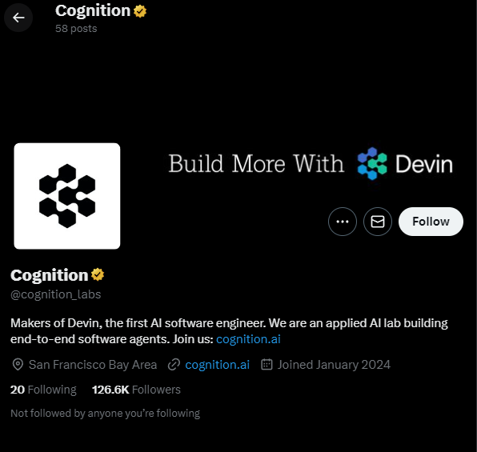The width and height of the screenshot is (477, 452).
Task: Click the Cognition title in header
Action: (93, 11)
